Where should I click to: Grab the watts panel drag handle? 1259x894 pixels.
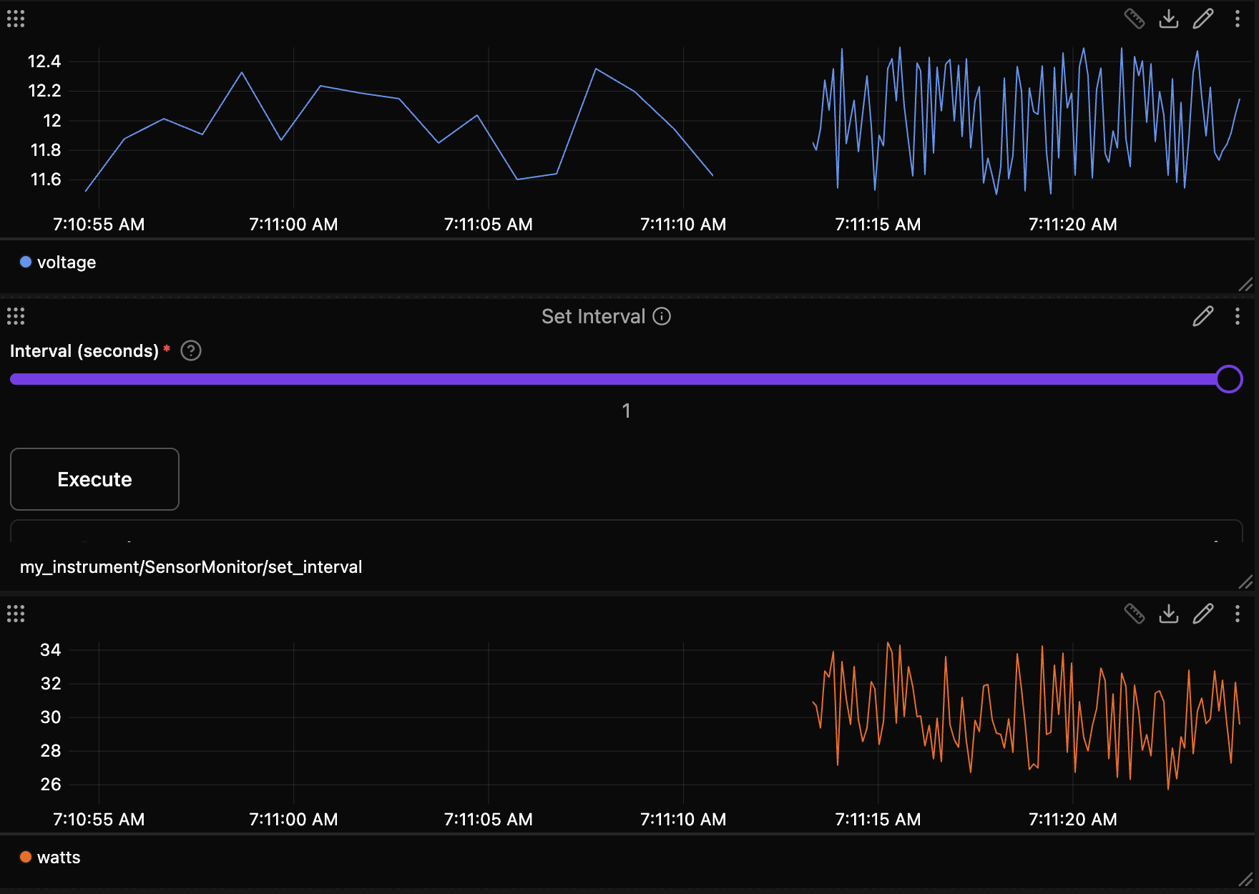click(x=16, y=614)
